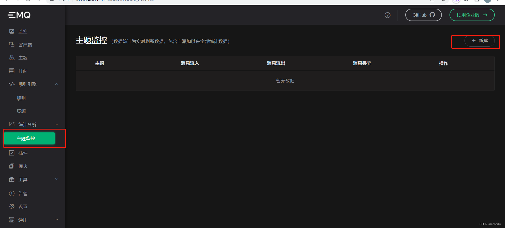The width and height of the screenshot is (505, 228).
Task: Click the 消息流入 column header
Action: point(190,63)
